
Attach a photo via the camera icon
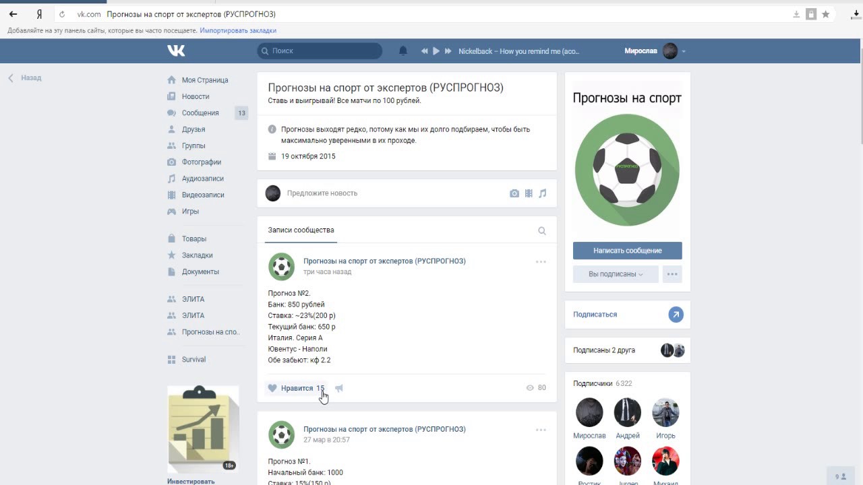point(514,193)
